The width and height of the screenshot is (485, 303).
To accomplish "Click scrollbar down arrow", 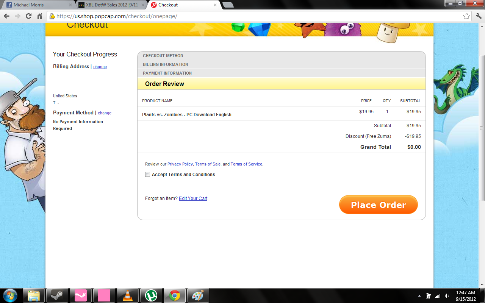I will (482, 284).
